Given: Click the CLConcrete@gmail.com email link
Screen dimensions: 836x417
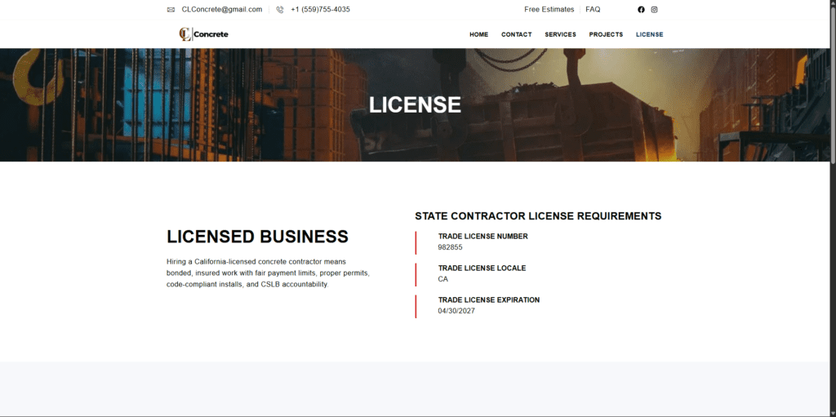Looking at the screenshot, I should [222, 10].
